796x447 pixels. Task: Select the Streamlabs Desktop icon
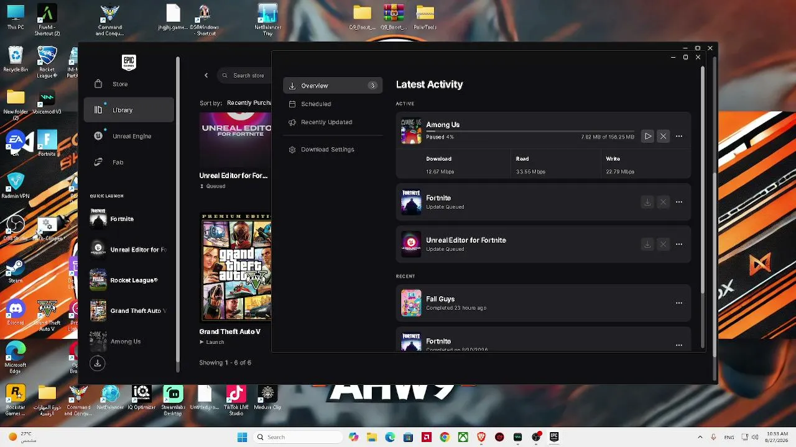[x=174, y=400]
